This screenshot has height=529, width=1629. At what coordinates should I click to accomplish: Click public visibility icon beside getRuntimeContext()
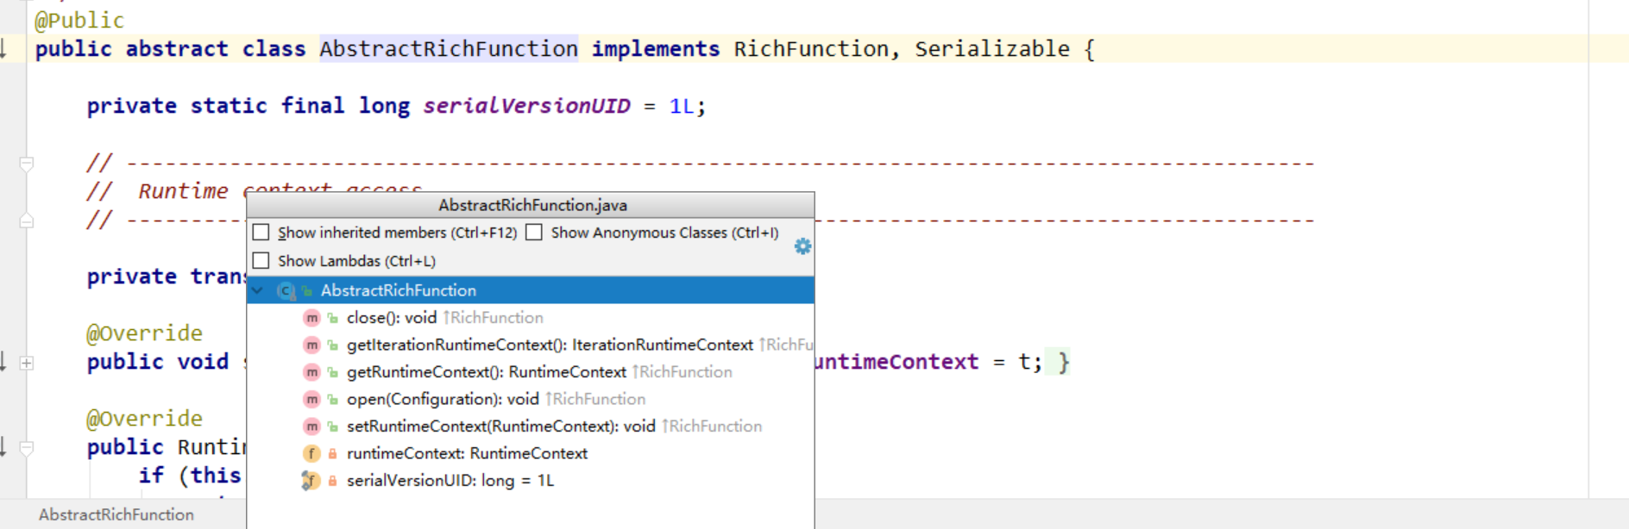[332, 373]
